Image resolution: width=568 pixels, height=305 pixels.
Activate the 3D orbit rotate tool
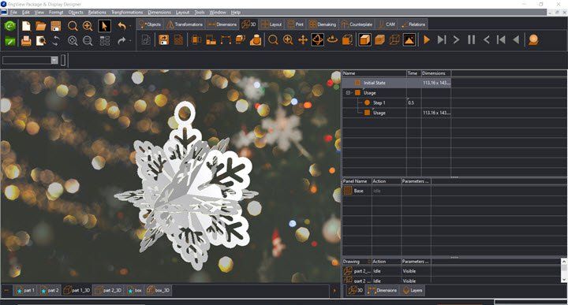click(x=317, y=39)
